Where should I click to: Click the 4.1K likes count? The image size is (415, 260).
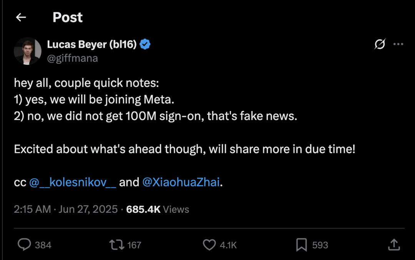(x=228, y=245)
